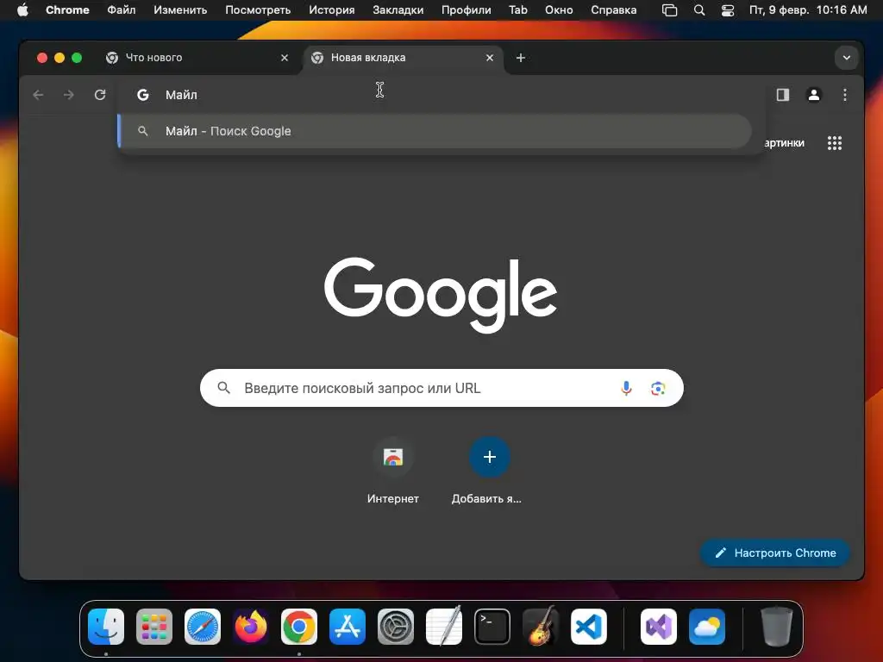Image resolution: width=883 pixels, height=662 pixels.
Task: Open the Trash from the Dock
Action: 777,626
